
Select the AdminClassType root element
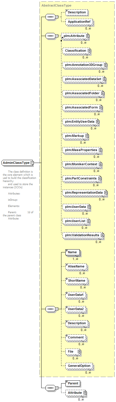click(16, 163)
